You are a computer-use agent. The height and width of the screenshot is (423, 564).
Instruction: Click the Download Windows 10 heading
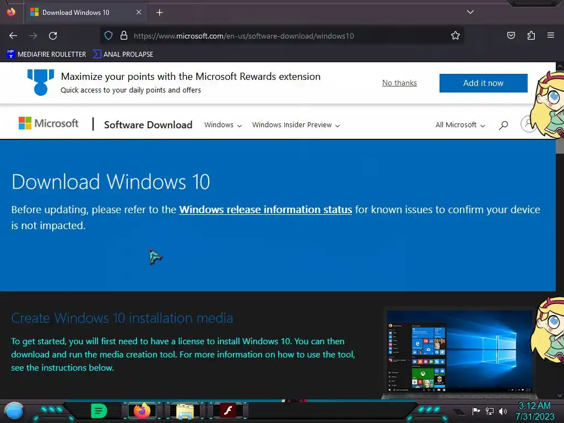[111, 182]
